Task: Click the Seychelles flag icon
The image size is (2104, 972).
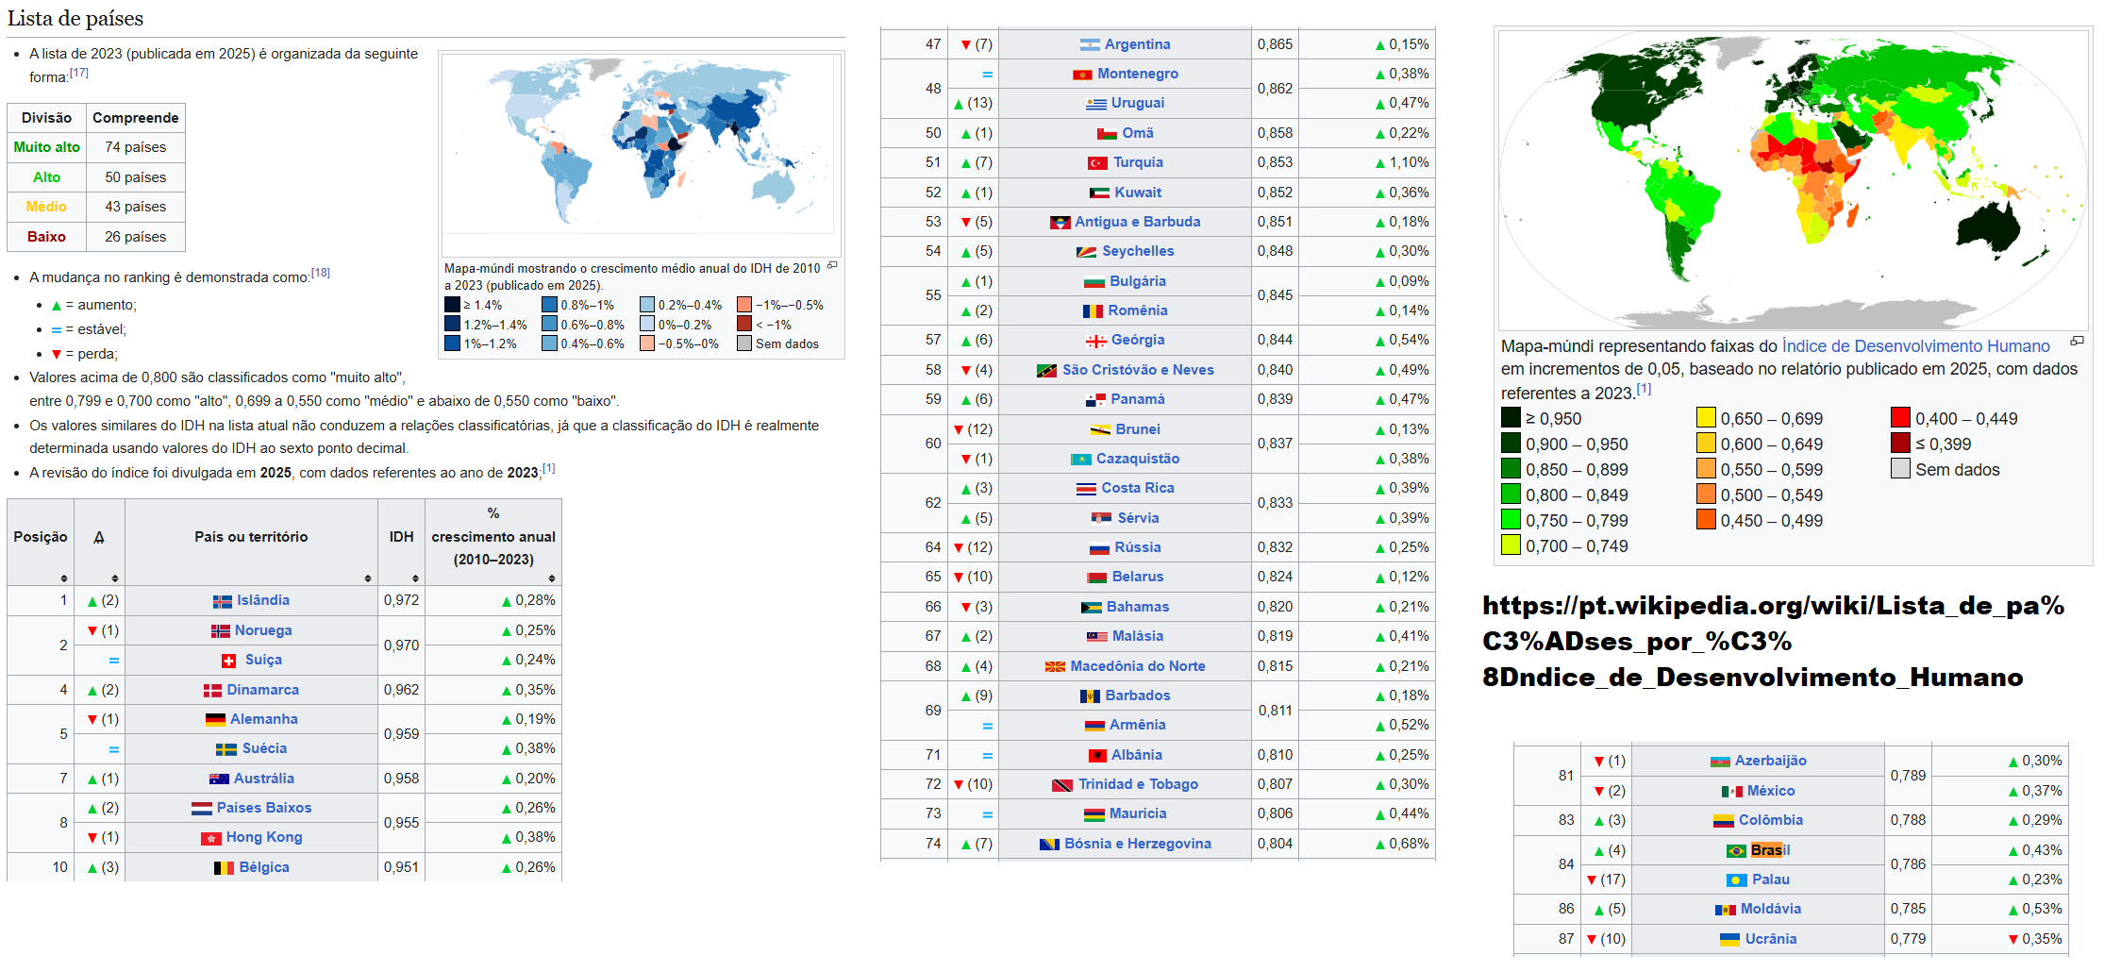Action: pyautogui.click(x=1086, y=252)
